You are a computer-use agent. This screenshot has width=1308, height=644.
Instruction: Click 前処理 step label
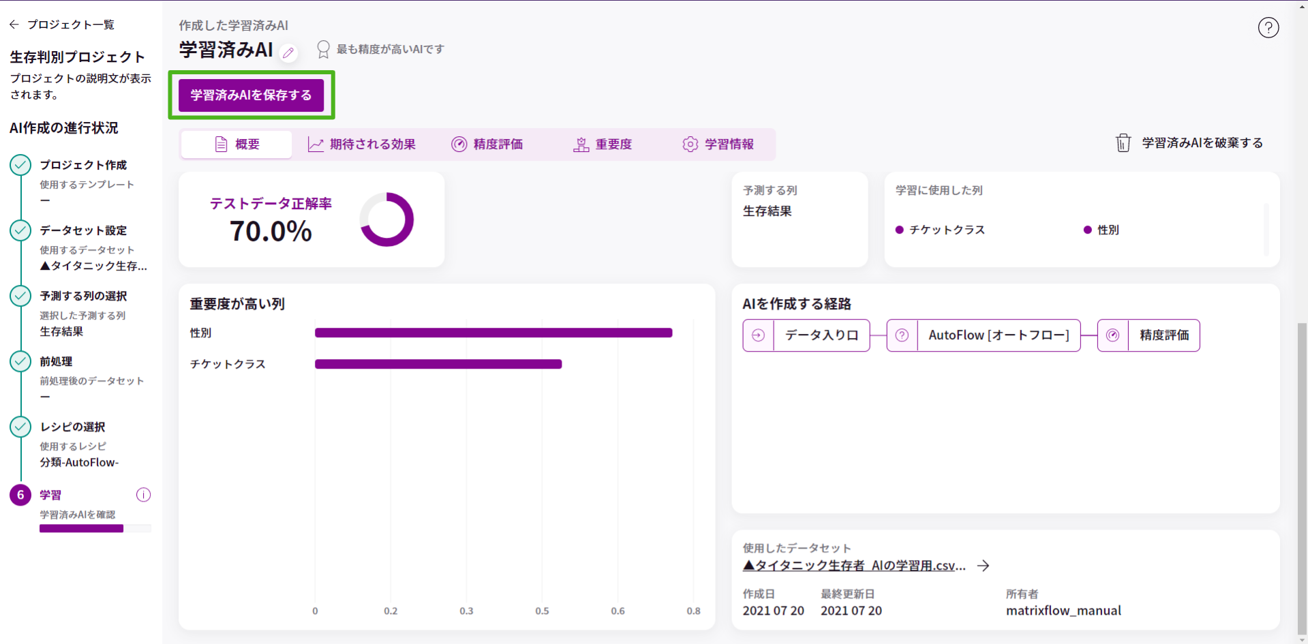[x=56, y=361]
